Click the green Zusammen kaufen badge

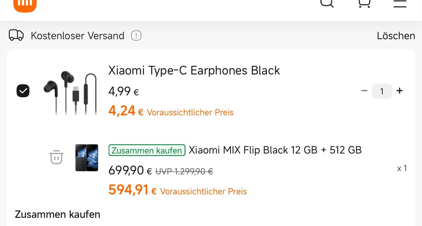[x=147, y=151]
